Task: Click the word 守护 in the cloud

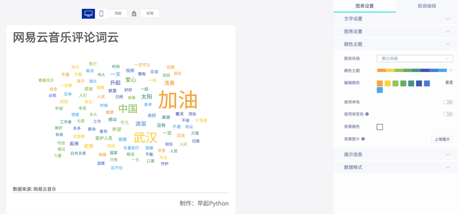Action: click(165, 164)
